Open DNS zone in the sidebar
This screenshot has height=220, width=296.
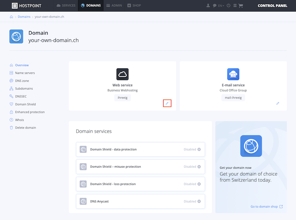[x=19, y=81]
